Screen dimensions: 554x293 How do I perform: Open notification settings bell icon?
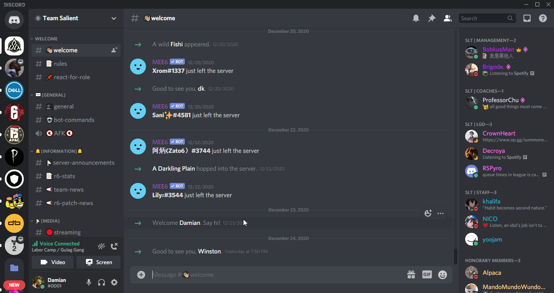coord(416,18)
